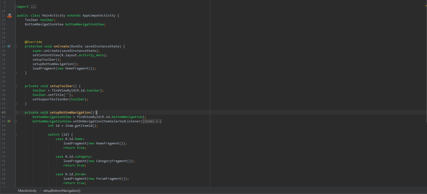Click CategoryFragment on line 56
This screenshot has width=427, height=194.
(x=112, y=161)
